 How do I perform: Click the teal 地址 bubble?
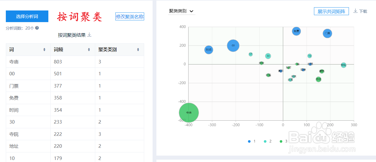[x=343, y=65]
